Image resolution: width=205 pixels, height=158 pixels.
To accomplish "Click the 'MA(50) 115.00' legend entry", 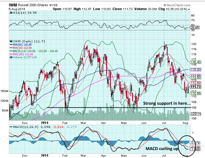I will pyautogui.click(x=22, y=45).
